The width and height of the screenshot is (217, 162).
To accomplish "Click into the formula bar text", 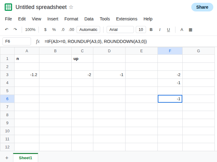I will 95,41.
